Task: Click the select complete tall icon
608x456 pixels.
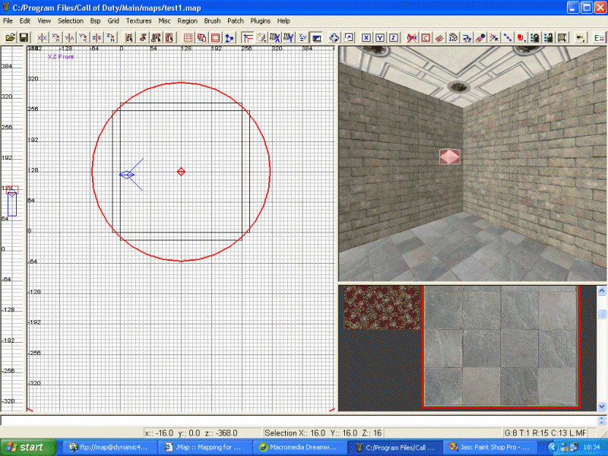Action: [x=129, y=37]
